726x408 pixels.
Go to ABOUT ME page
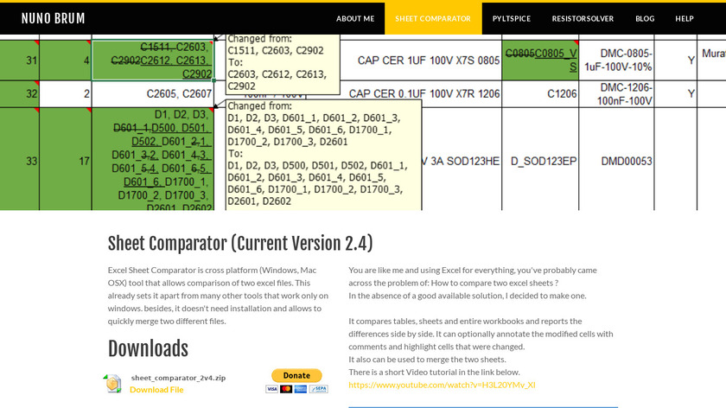pos(355,18)
